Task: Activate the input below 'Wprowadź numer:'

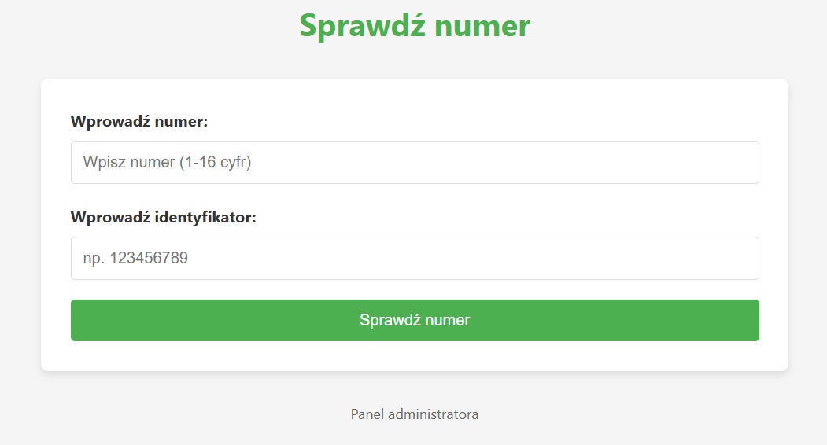Action: click(415, 163)
